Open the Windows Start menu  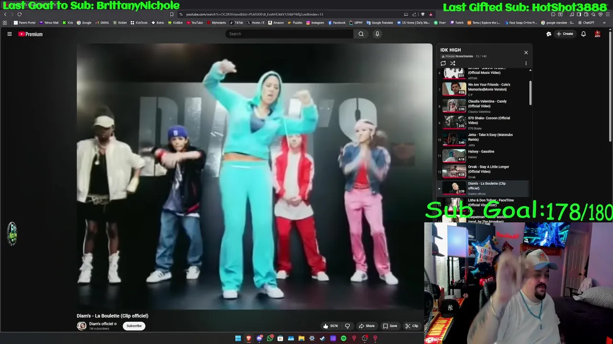point(238,338)
